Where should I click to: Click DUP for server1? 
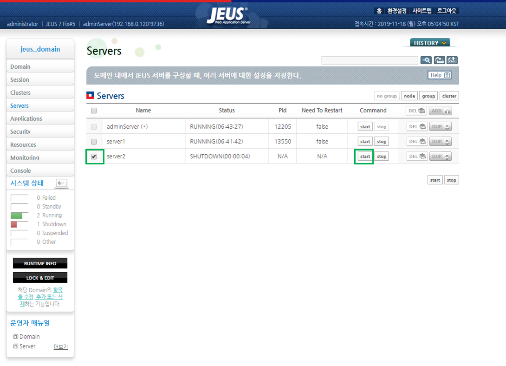point(441,141)
